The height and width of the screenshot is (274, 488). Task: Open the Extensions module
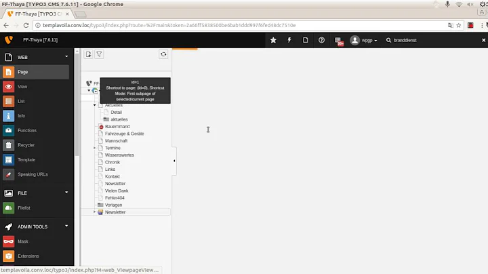click(35, 256)
